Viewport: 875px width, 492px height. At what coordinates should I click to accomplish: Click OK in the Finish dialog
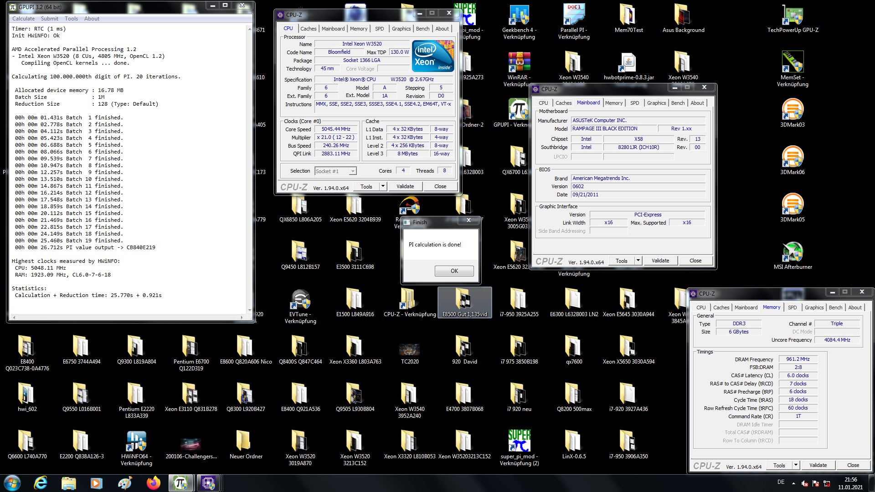pos(454,271)
